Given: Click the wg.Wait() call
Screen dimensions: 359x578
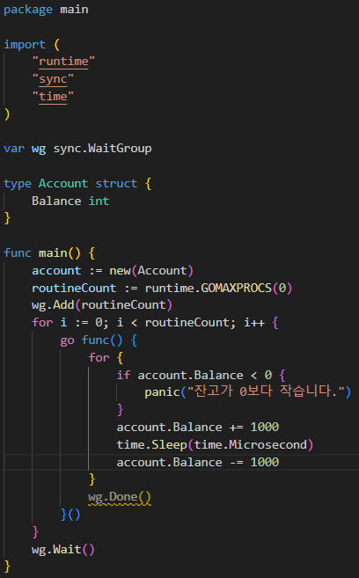Looking at the screenshot, I should coord(63,550).
